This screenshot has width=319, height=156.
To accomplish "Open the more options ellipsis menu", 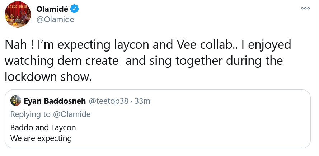I will 305,8.
